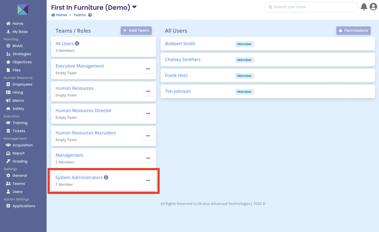
Task: Click the notification bell icon
Action: point(364,7)
